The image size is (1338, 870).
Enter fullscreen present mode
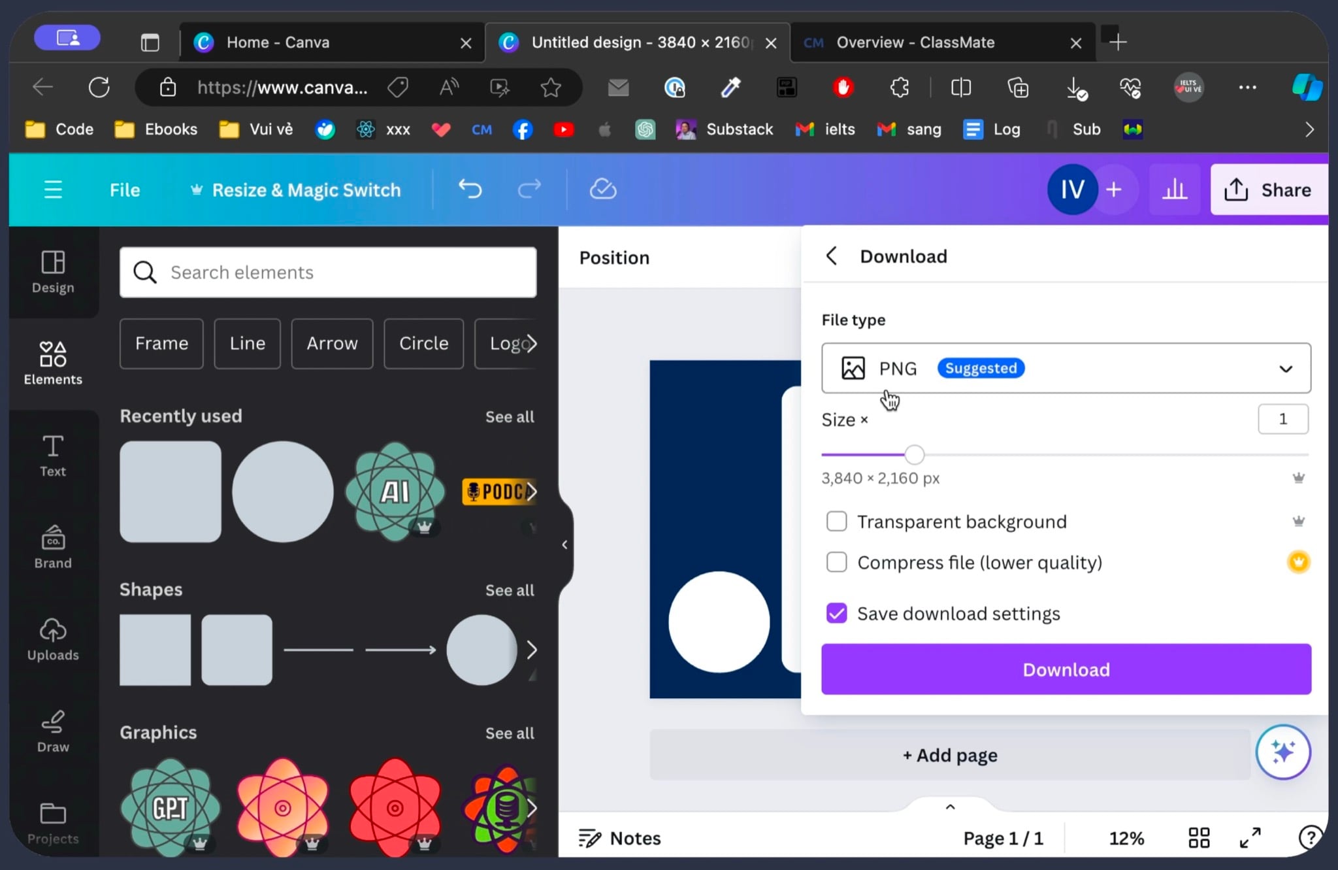point(1250,838)
